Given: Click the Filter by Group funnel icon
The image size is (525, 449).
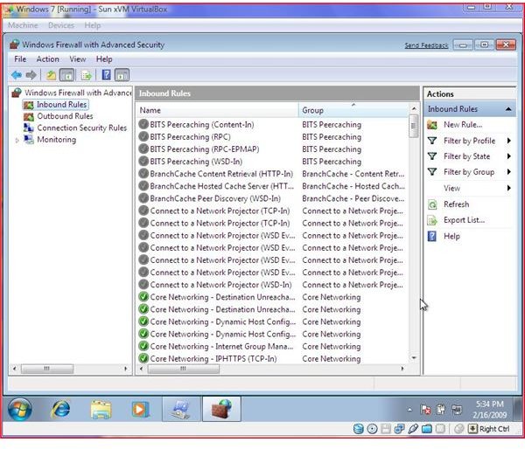Looking at the screenshot, I should 432,172.
